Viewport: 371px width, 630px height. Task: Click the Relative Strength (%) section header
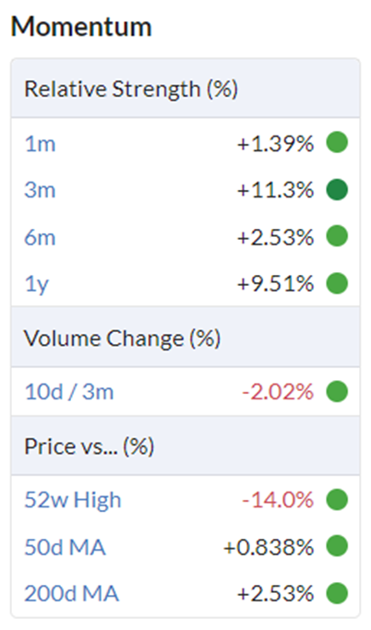click(x=131, y=89)
